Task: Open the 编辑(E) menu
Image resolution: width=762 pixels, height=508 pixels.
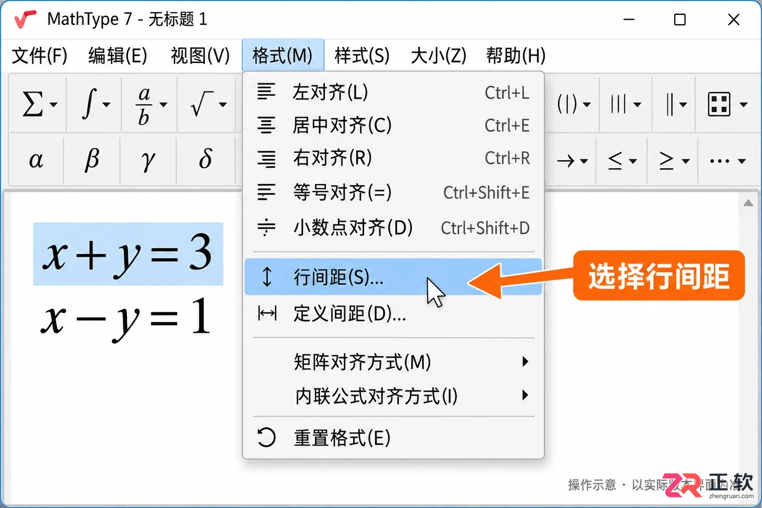Action: coord(117,56)
